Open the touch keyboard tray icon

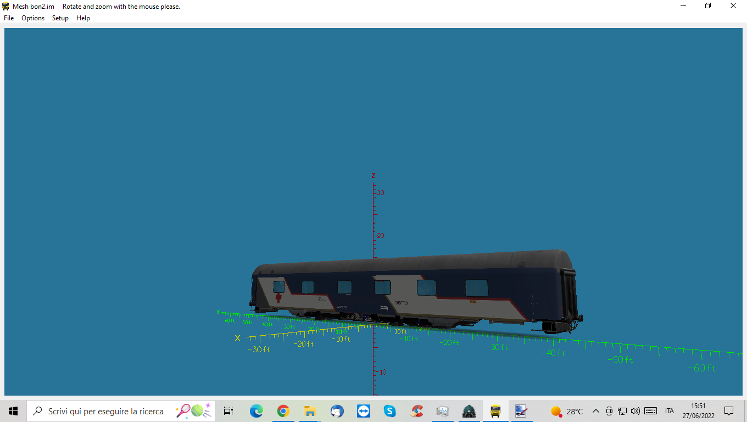point(651,411)
